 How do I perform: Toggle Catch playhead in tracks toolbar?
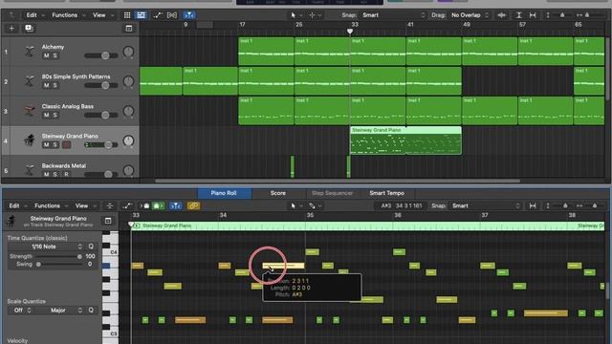189,15
